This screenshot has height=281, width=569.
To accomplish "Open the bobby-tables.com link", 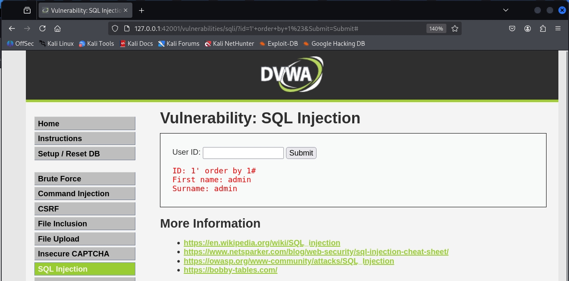I will point(230,270).
